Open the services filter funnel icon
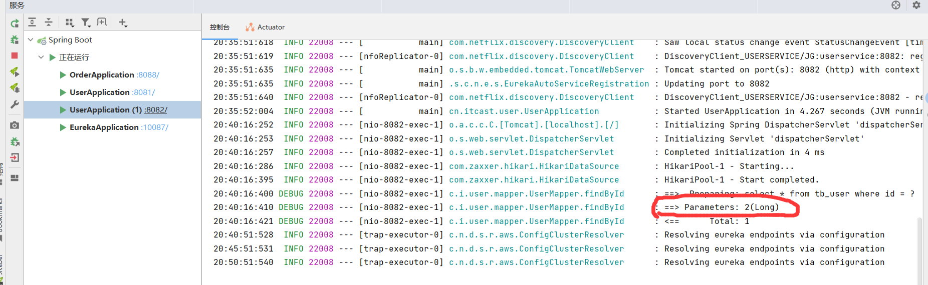Screen dimensions: 928x285 (86, 22)
